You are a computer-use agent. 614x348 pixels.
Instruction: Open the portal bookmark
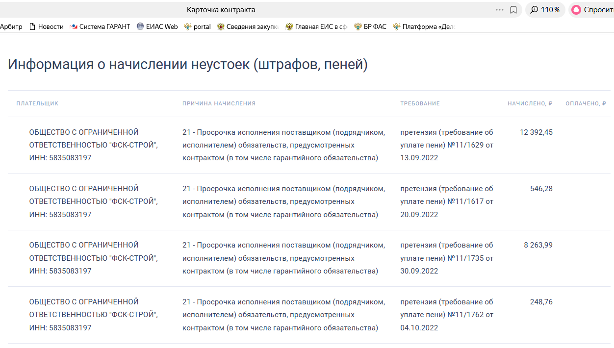(x=197, y=27)
